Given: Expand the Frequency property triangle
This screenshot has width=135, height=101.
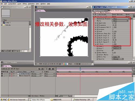Looking at the screenshot, I should 96,25.
